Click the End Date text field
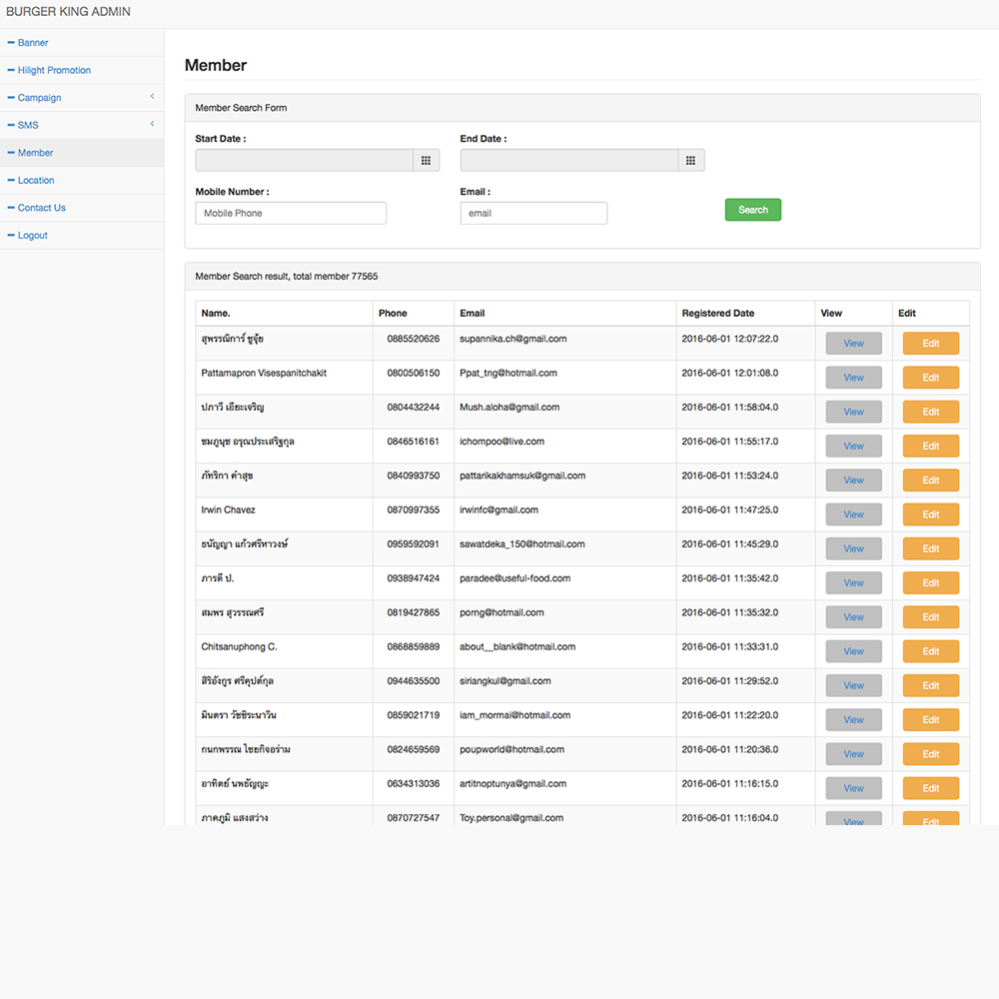The image size is (999, 999). tap(569, 160)
